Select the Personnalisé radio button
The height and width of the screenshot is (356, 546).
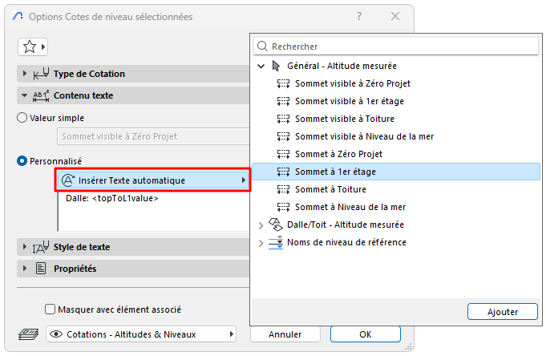pos(22,161)
